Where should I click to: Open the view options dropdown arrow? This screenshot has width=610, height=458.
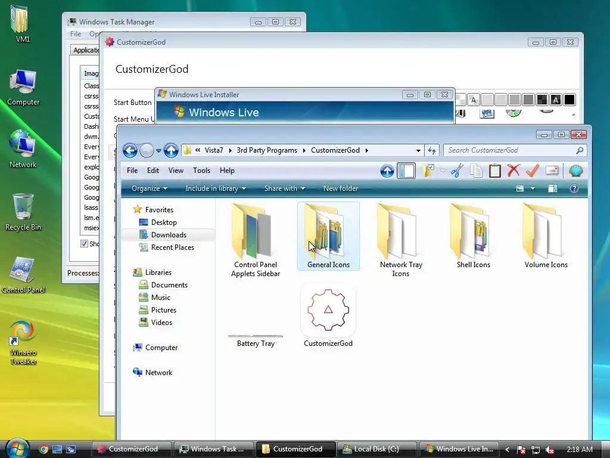[x=533, y=188]
